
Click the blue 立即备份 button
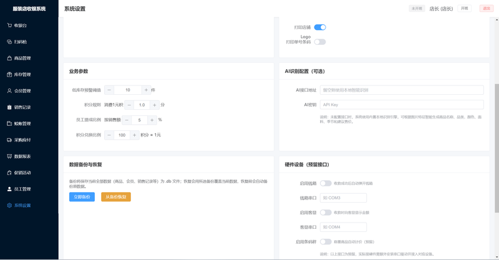[x=82, y=196]
